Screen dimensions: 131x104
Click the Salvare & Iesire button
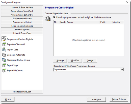[x=119, y=99]
